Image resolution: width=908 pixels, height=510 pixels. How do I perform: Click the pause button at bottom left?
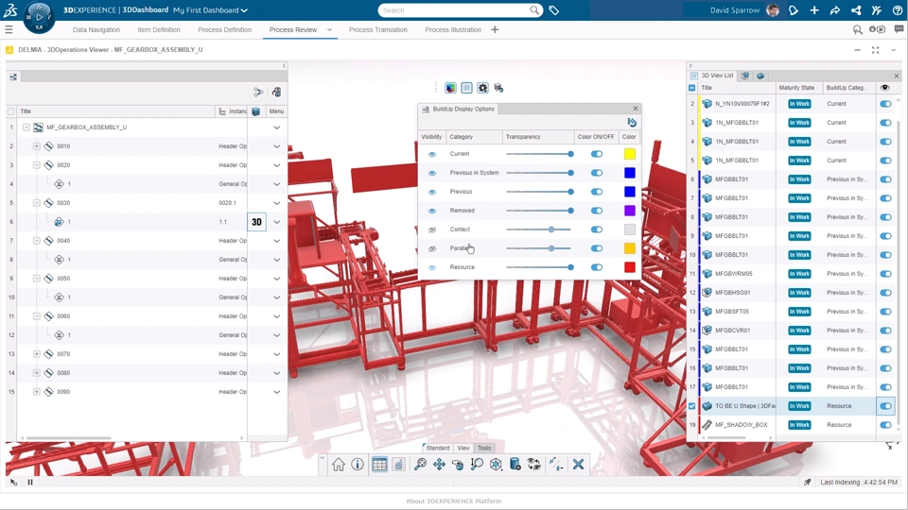click(30, 482)
